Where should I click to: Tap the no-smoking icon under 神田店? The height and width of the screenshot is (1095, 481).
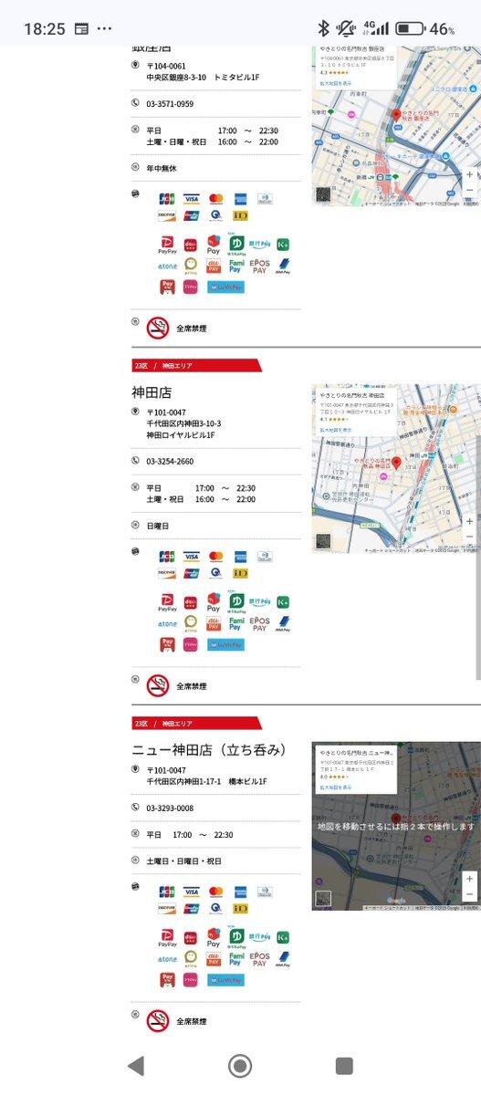click(x=159, y=685)
